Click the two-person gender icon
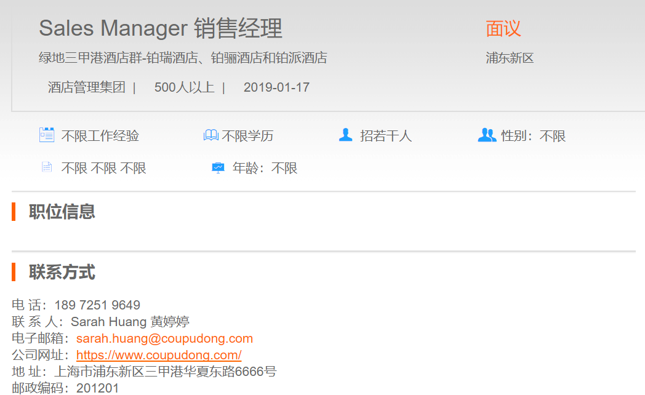Image resolution: width=645 pixels, height=395 pixels. (x=486, y=135)
